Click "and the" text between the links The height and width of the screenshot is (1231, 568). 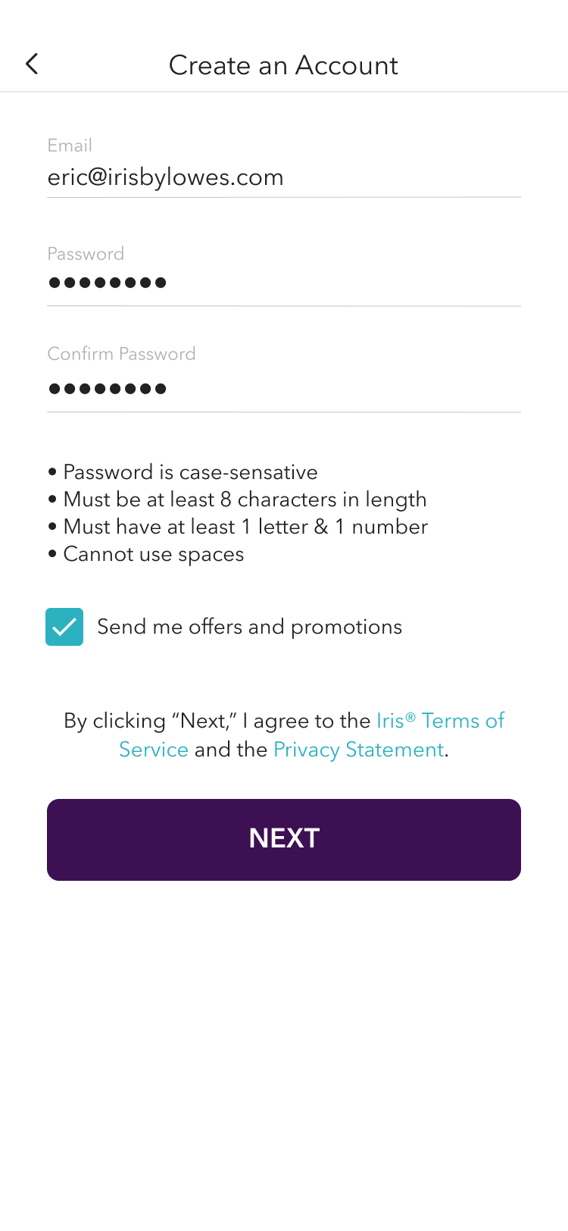pos(231,750)
